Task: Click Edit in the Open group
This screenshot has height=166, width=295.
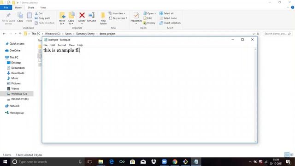Action: point(147,18)
